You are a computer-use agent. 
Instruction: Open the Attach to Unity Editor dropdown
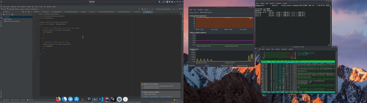164,9
